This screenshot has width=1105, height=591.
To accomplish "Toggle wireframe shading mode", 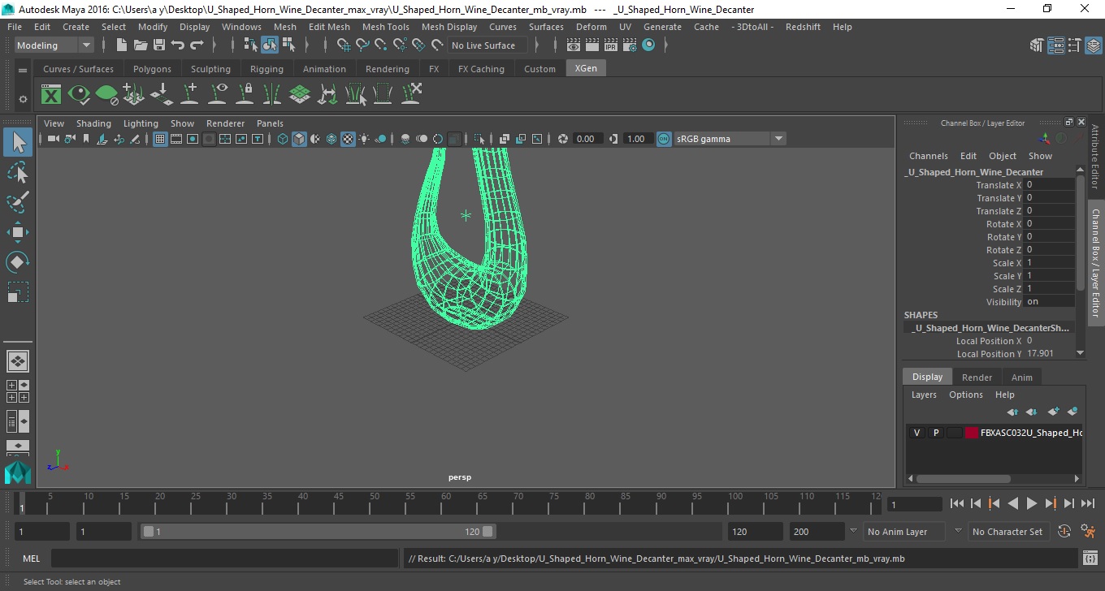I will pos(283,139).
